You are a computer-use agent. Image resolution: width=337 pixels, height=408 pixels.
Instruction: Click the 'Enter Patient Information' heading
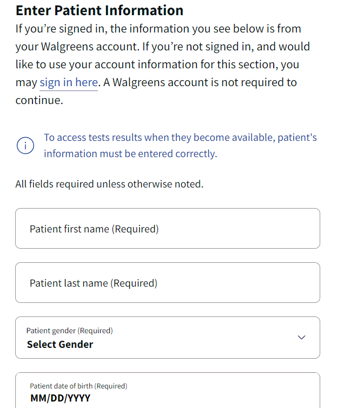100,10
